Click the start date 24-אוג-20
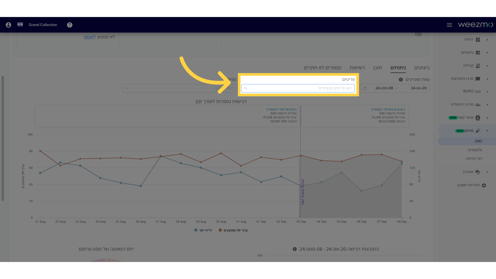Viewport: 496px width, 279px height. coord(419,88)
